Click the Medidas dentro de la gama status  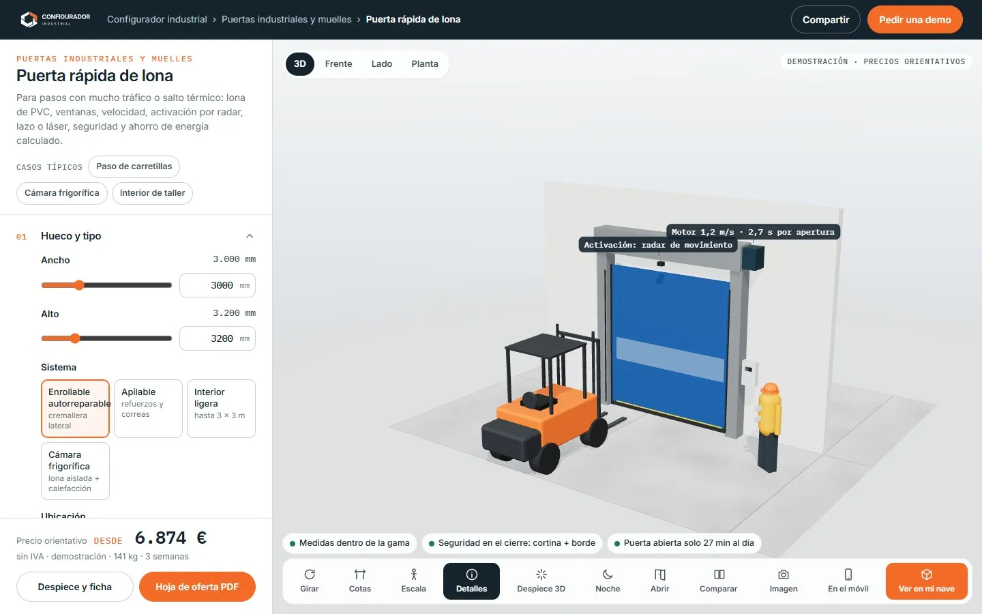coord(350,543)
